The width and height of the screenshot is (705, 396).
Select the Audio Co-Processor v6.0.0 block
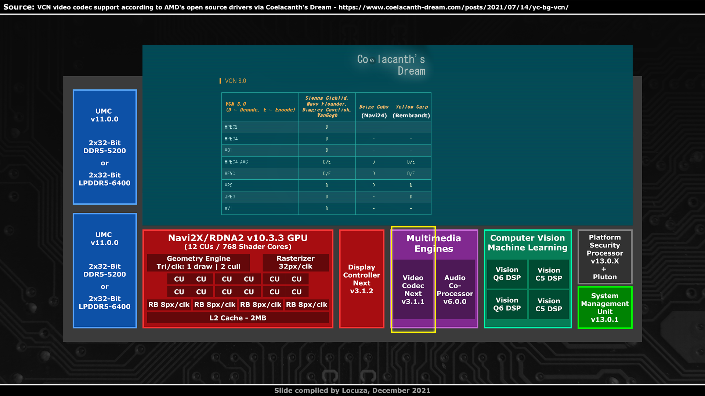click(x=455, y=290)
